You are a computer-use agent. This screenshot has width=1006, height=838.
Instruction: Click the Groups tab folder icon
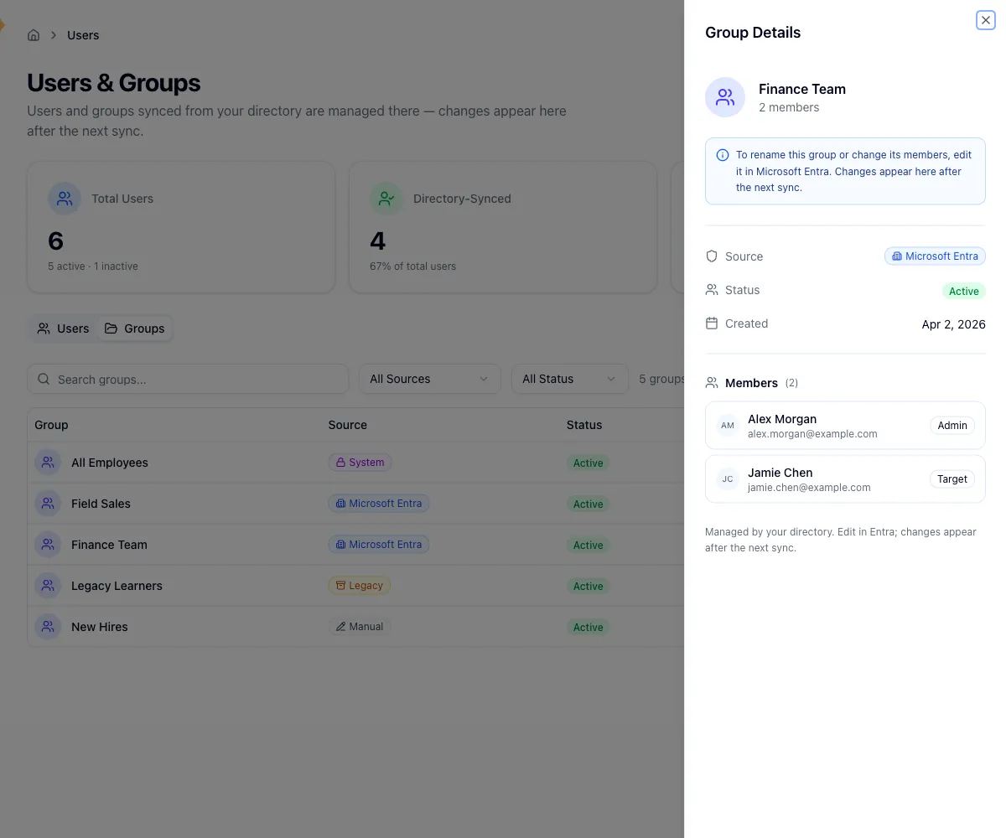point(111,328)
